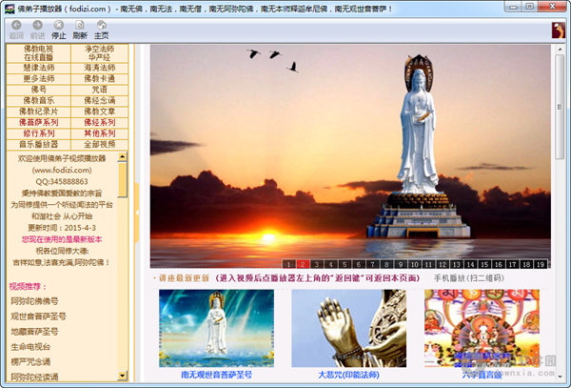Click the main page scroll-up arrow

click(x=560, y=50)
